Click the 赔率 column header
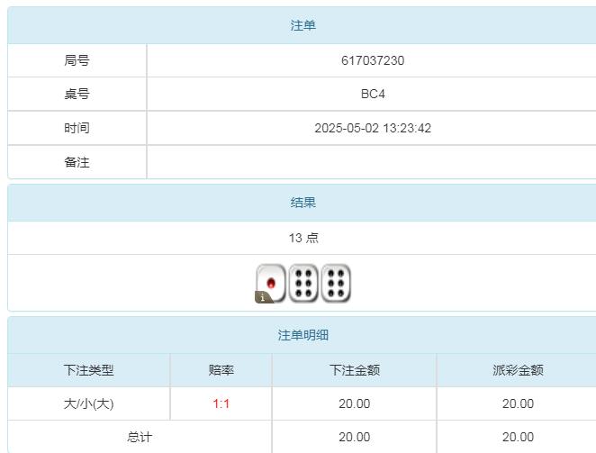Screen dimensions: 596x453 tap(221, 370)
